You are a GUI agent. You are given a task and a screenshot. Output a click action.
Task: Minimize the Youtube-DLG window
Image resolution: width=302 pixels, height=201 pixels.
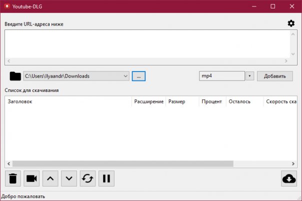tap(254, 6)
